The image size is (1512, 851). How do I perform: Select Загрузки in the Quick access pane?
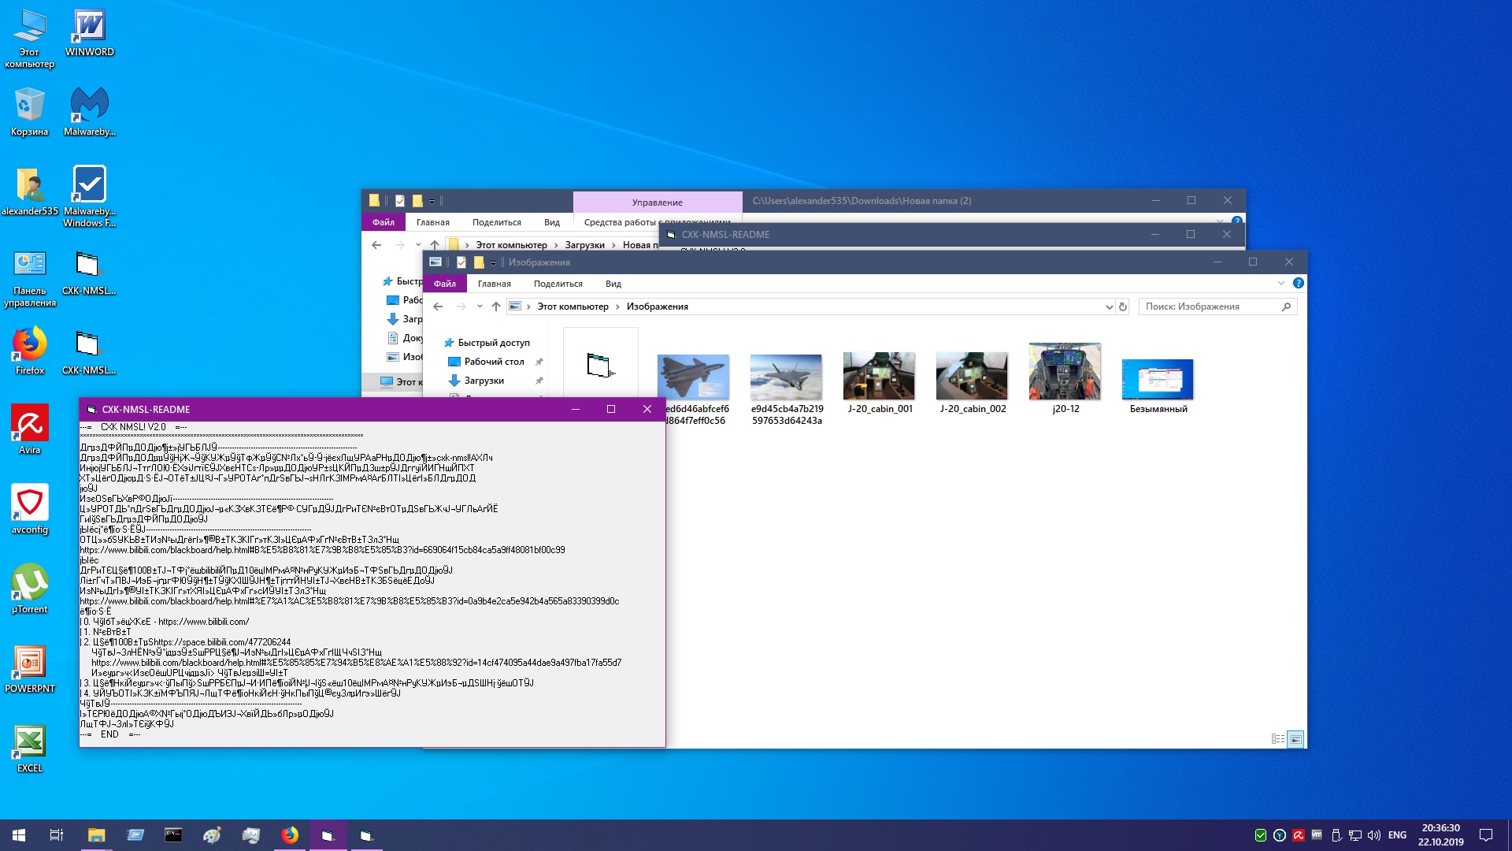[x=484, y=381]
